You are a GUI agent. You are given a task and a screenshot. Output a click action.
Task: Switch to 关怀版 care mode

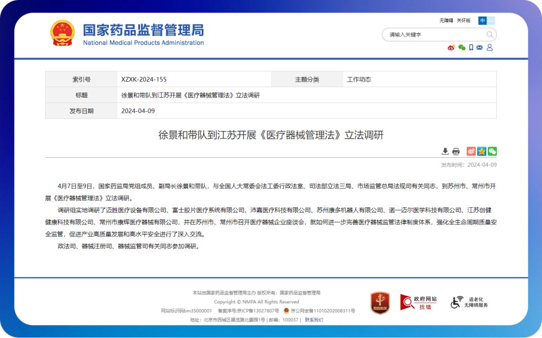click(464, 21)
